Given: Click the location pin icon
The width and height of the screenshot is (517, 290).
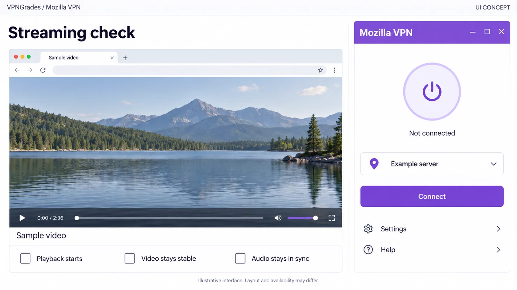Looking at the screenshot, I should pos(374,164).
